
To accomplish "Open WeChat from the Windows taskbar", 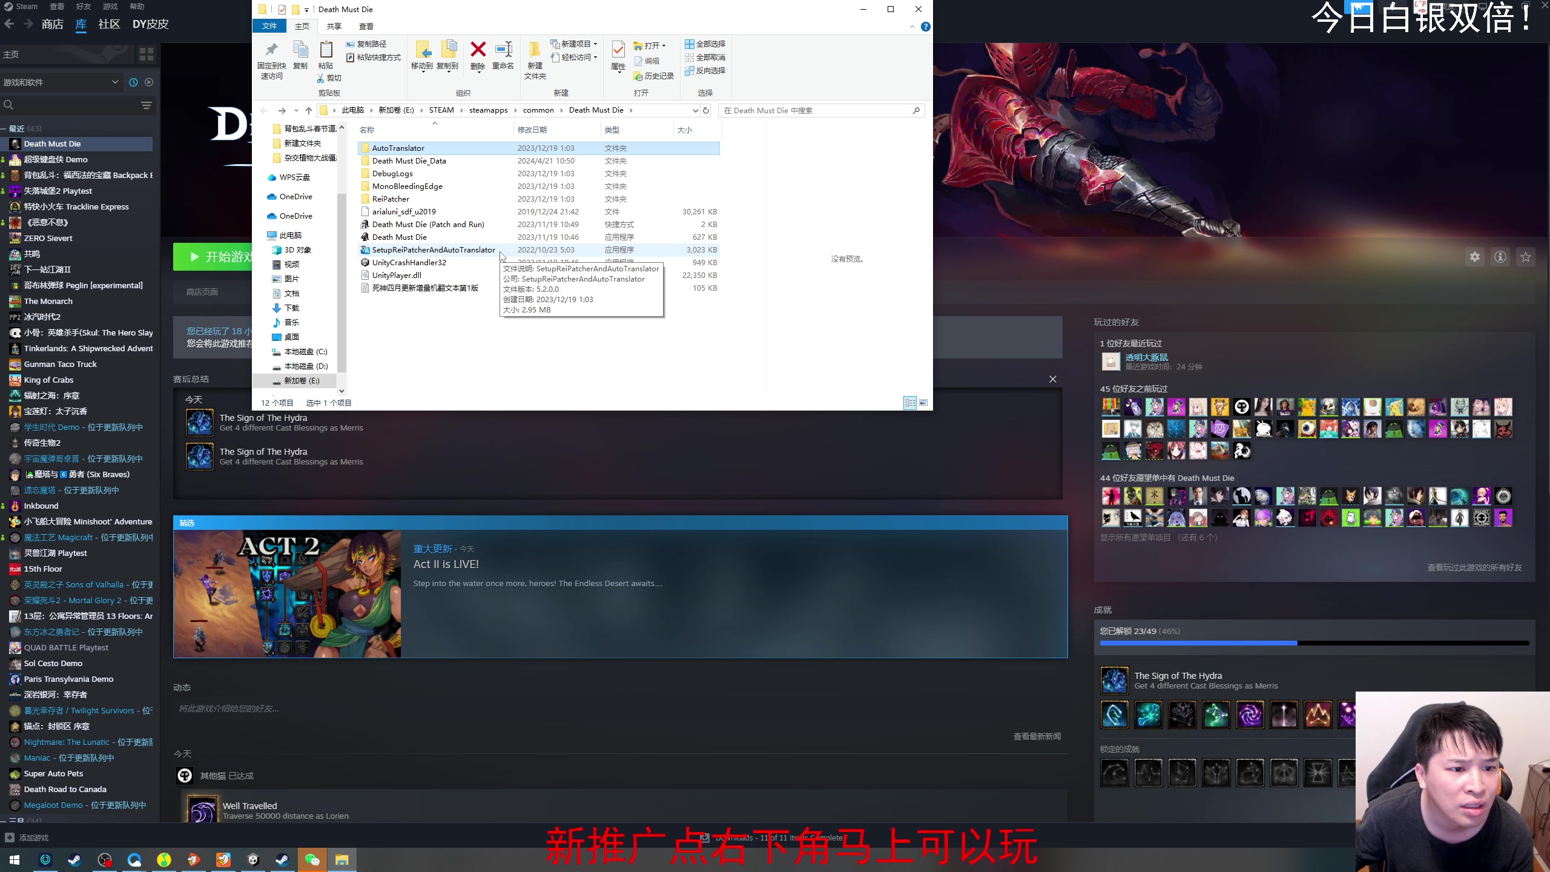I will pos(312,860).
